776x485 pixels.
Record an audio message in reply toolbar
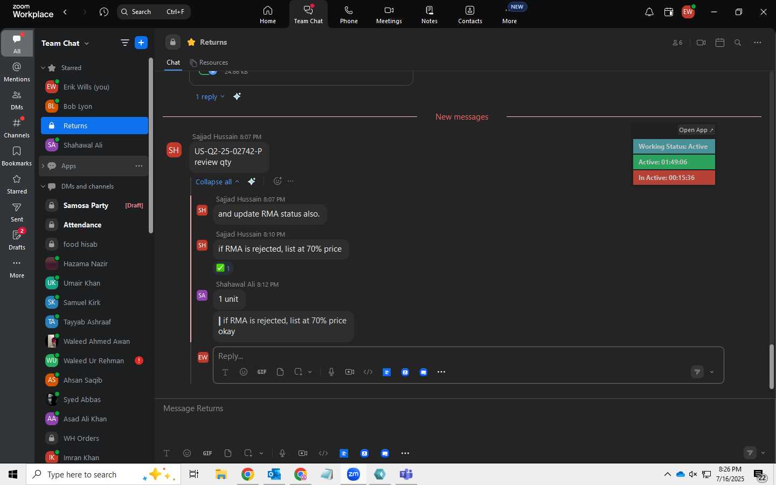[x=331, y=372]
